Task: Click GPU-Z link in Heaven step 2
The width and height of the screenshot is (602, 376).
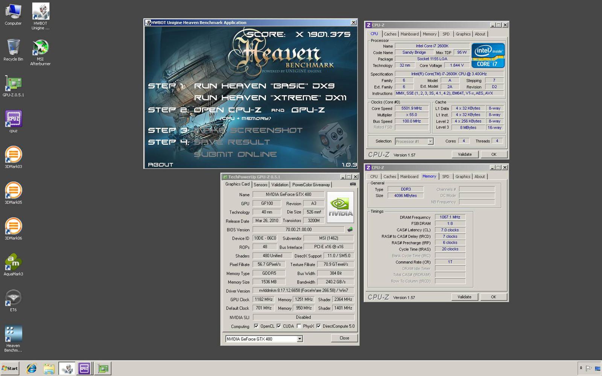Action: pos(308,110)
